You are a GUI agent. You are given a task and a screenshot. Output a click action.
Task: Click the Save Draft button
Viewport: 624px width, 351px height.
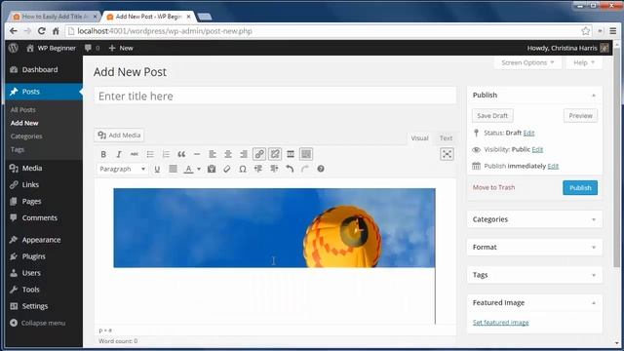[492, 116]
